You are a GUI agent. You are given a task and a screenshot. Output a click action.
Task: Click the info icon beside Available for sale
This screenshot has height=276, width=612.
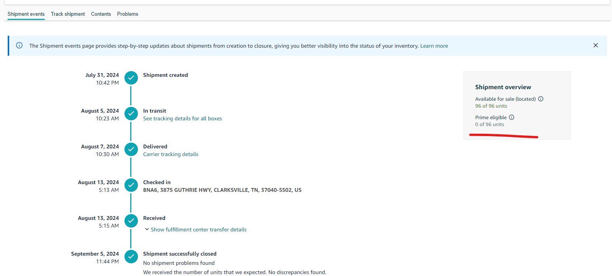click(x=541, y=99)
